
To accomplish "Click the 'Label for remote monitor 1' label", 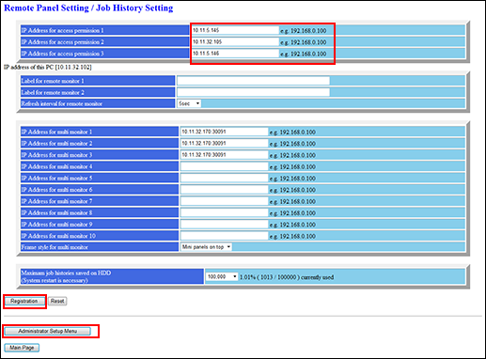I will click(x=53, y=81).
